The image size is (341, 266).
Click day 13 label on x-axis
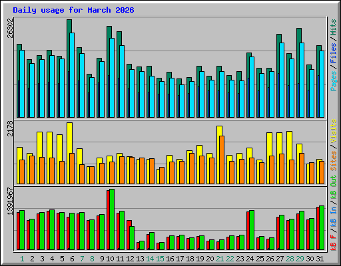[x=140, y=259]
